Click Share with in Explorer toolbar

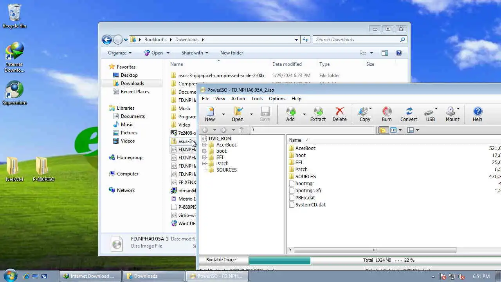[x=195, y=53]
